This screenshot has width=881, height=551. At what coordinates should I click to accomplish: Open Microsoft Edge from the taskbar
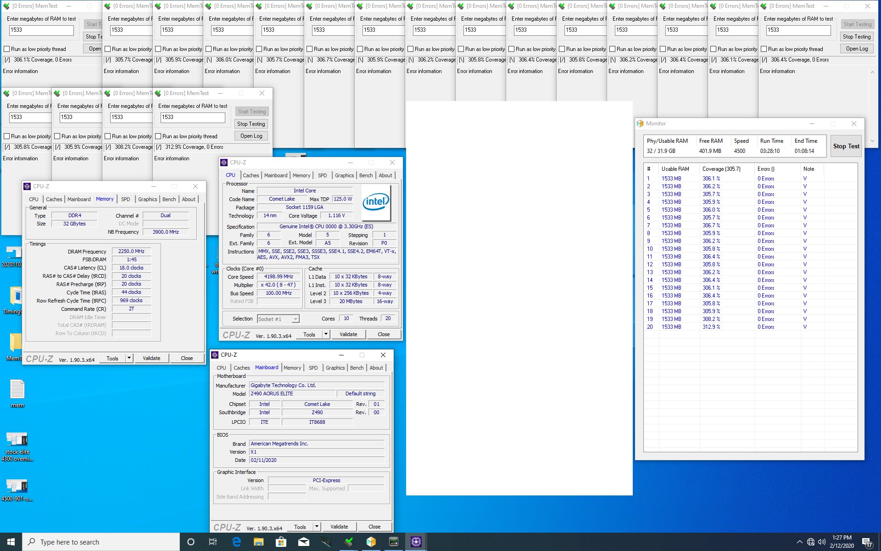tap(236, 542)
